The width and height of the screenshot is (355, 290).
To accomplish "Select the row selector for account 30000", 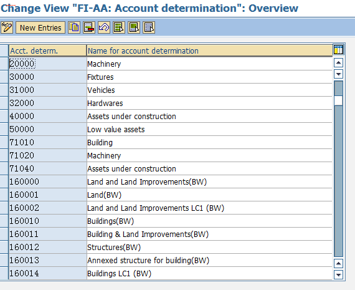I will 4,77.
